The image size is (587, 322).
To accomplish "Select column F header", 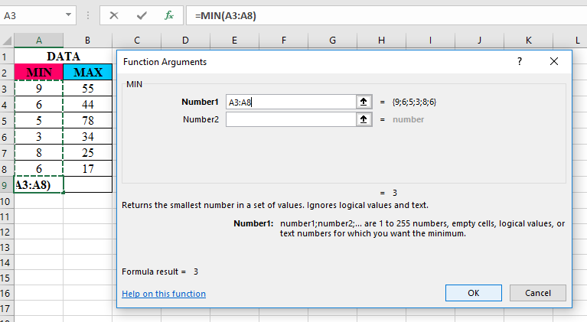I will point(283,40).
